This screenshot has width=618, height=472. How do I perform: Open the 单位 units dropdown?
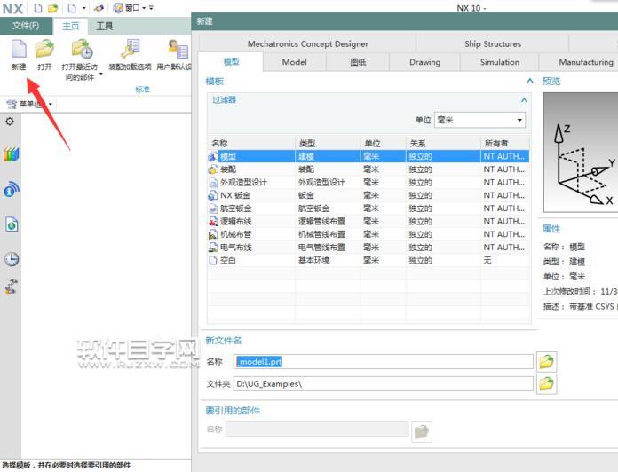click(x=479, y=120)
